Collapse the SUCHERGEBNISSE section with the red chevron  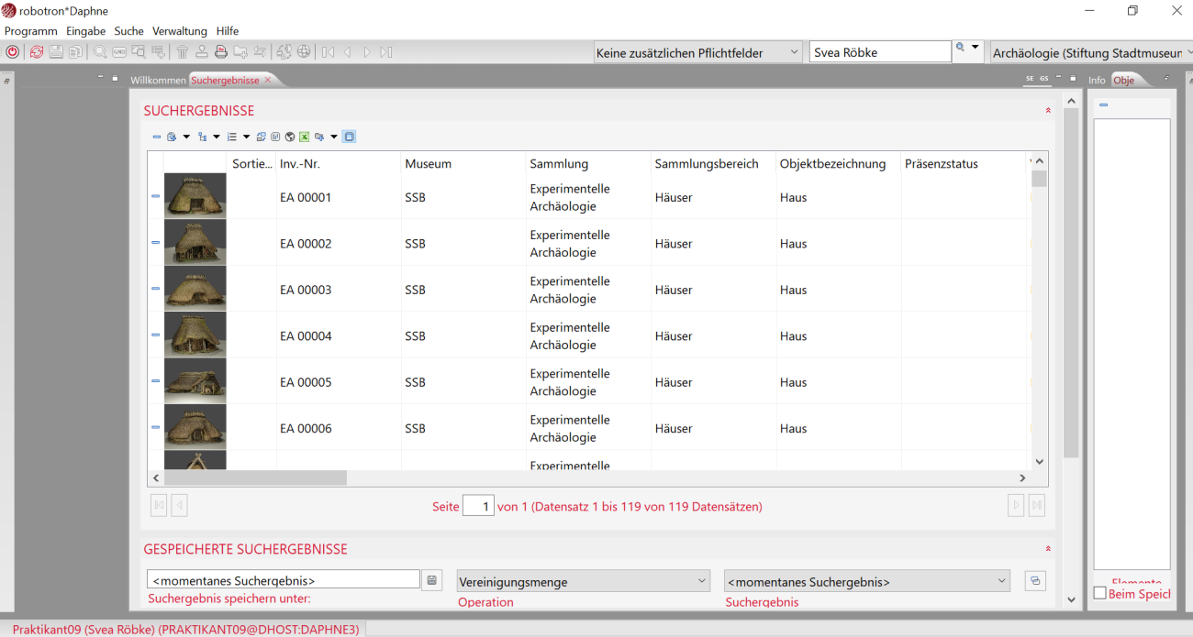[x=1048, y=111]
